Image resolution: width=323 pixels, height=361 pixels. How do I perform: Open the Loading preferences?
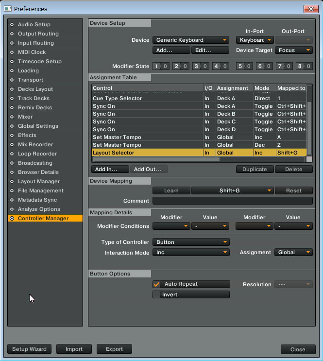[28, 70]
